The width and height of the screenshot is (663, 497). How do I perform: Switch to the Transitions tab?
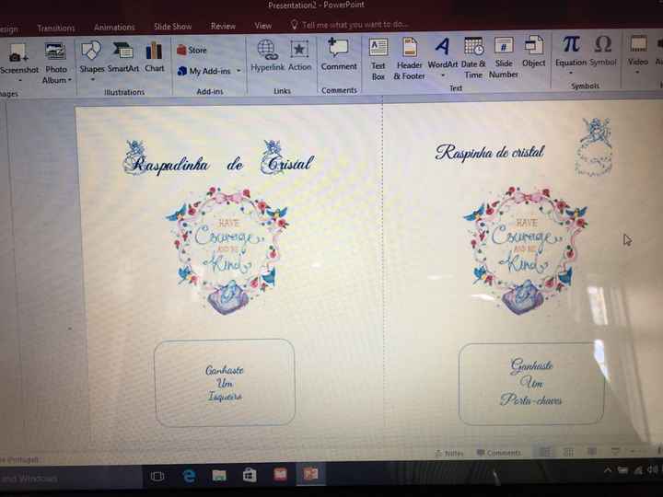point(56,29)
